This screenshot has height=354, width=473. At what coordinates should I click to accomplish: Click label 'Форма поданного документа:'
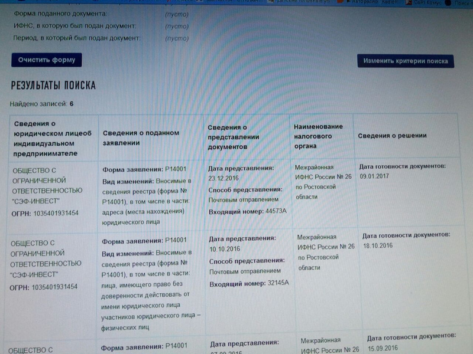coord(60,14)
